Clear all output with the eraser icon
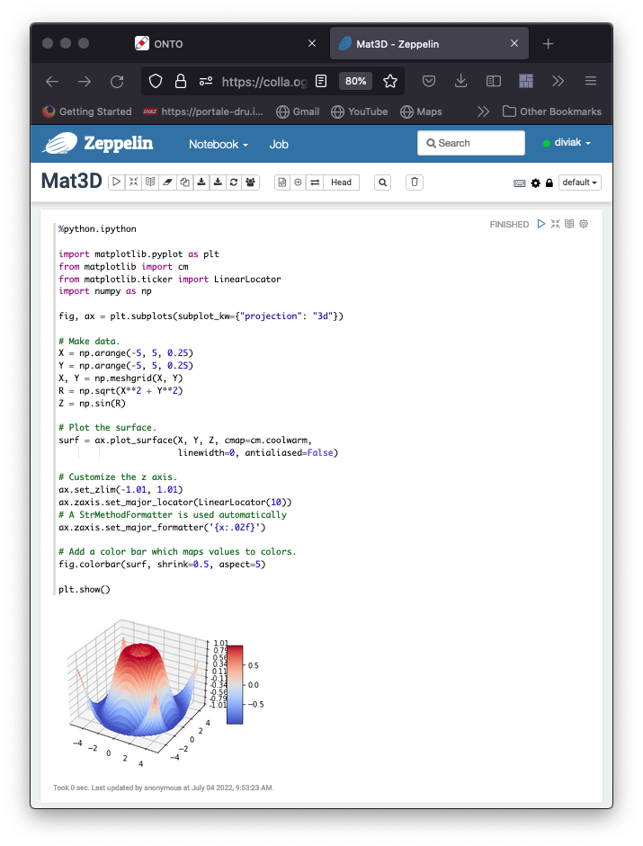Screen dimensions: 643x846 point(167,183)
